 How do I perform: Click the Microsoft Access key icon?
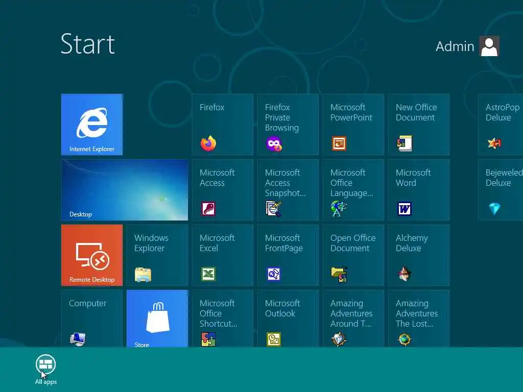click(x=208, y=209)
